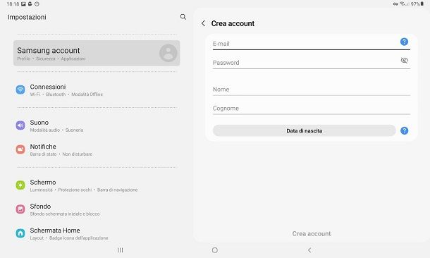The height and width of the screenshot is (258, 430).
Task: Tap the battery indicator in status bar
Action: coord(422,4)
